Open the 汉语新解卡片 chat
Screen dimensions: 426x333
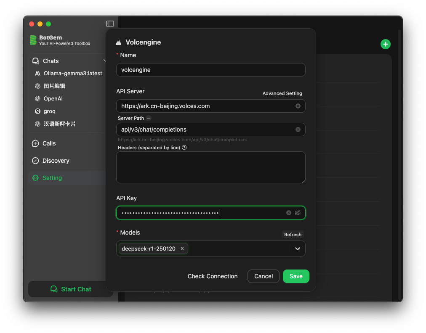coord(59,124)
